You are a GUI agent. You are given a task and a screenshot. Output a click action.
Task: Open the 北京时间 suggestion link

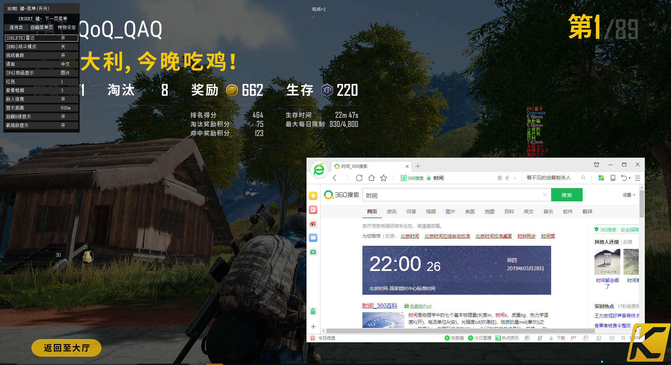pos(410,236)
